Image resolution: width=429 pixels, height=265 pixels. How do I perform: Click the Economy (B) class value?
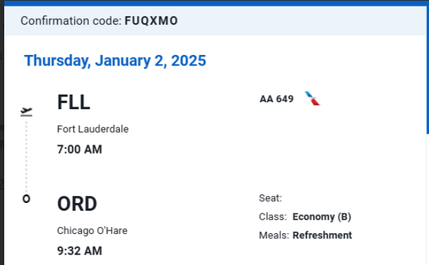tap(322, 216)
